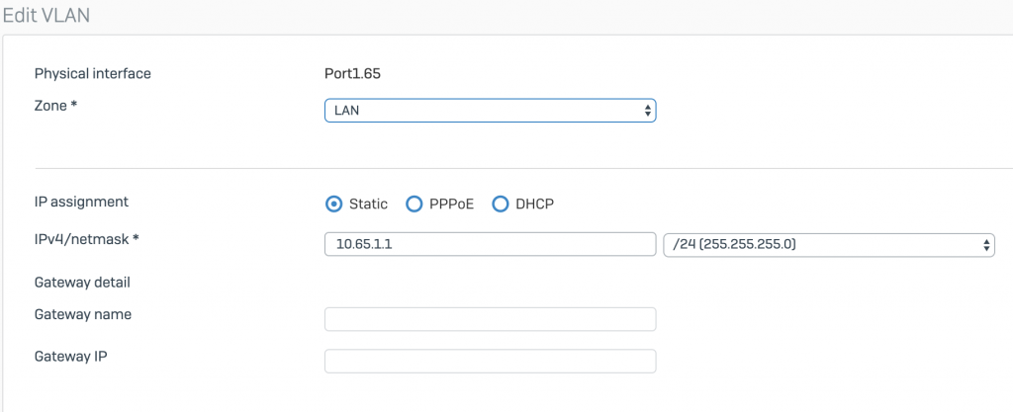The height and width of the screenshot is (412, 1013).
Task: Click the IPv4 field containing 10.65.1.1
Action: 490,244
